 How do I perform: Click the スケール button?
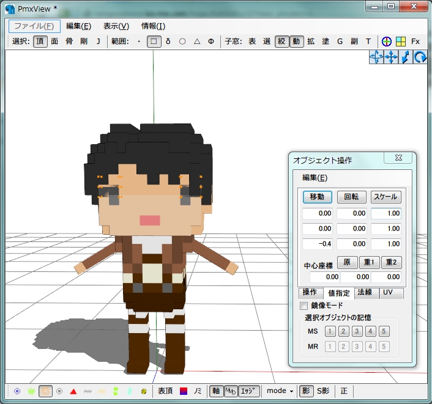click(385, 197)
